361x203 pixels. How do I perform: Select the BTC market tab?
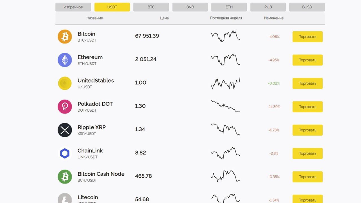[151, 7]
